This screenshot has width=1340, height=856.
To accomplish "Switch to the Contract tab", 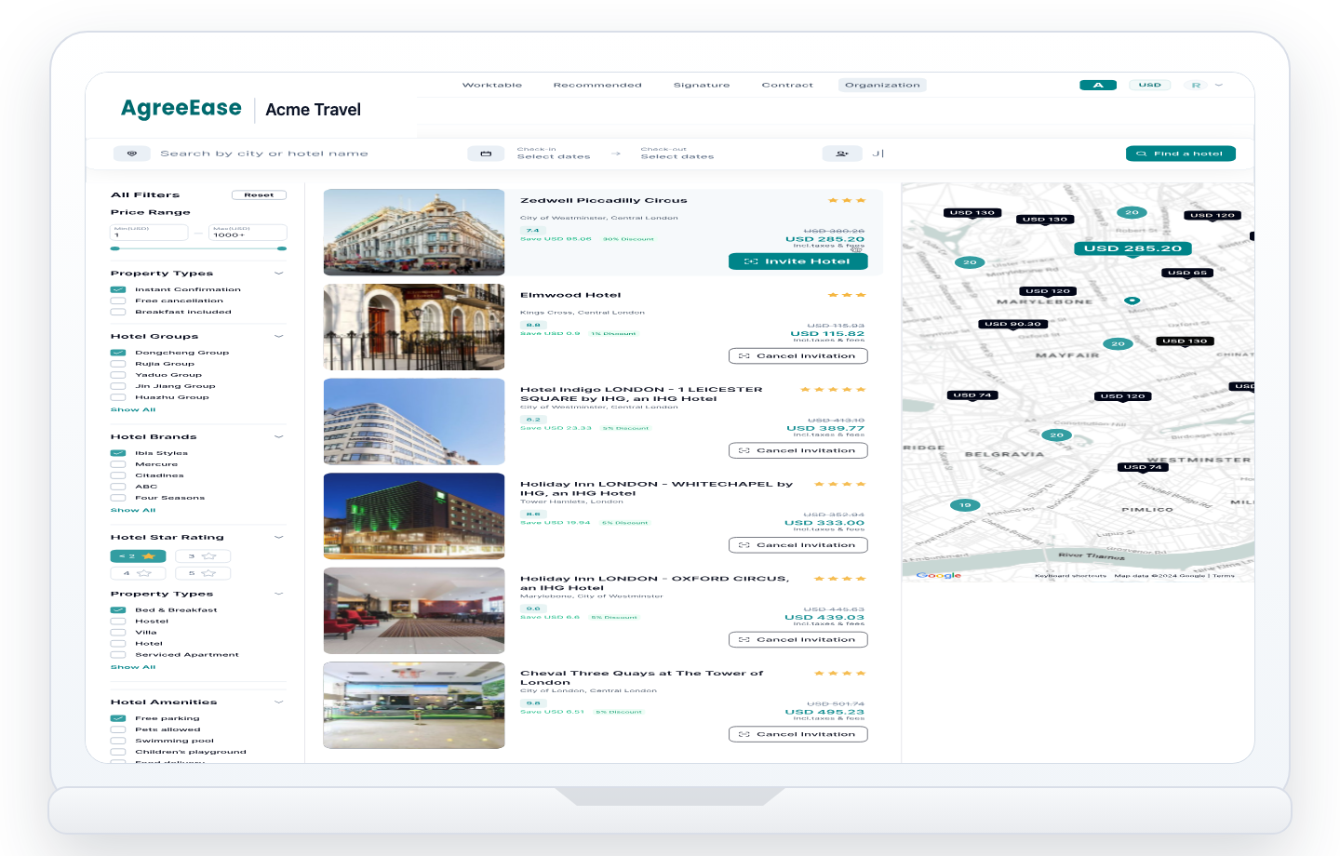I will click(x=787, y=85).
